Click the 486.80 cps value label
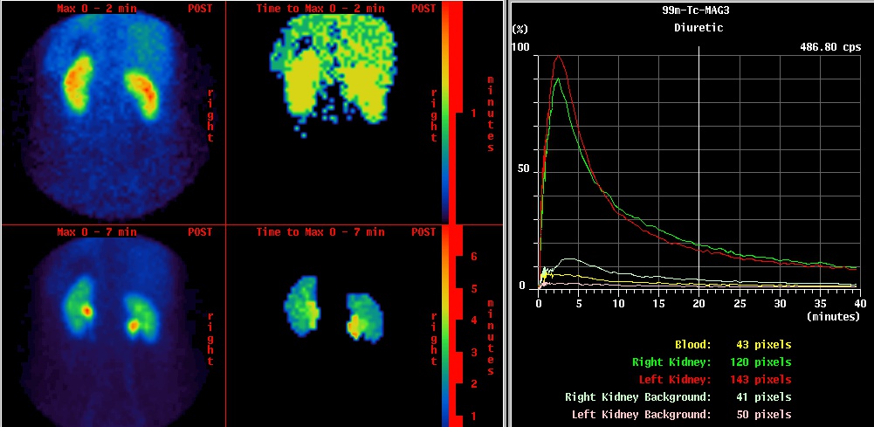This screenshot has width=874, height=427. click(829, 49)
